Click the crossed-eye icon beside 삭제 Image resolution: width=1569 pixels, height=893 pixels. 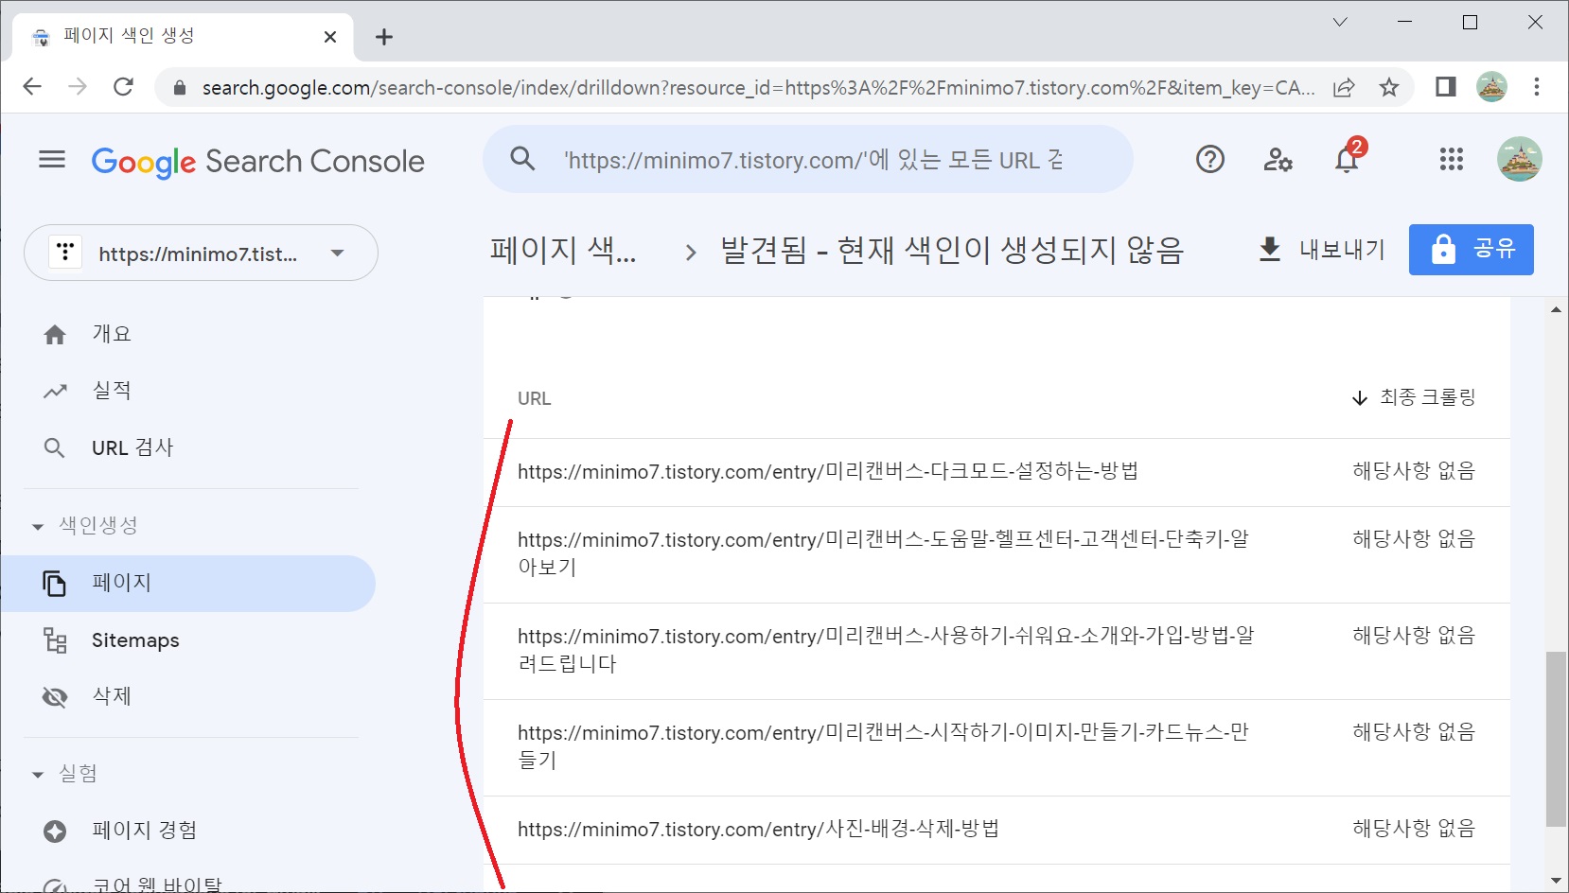pyautogui.click(x=55, y=697)
